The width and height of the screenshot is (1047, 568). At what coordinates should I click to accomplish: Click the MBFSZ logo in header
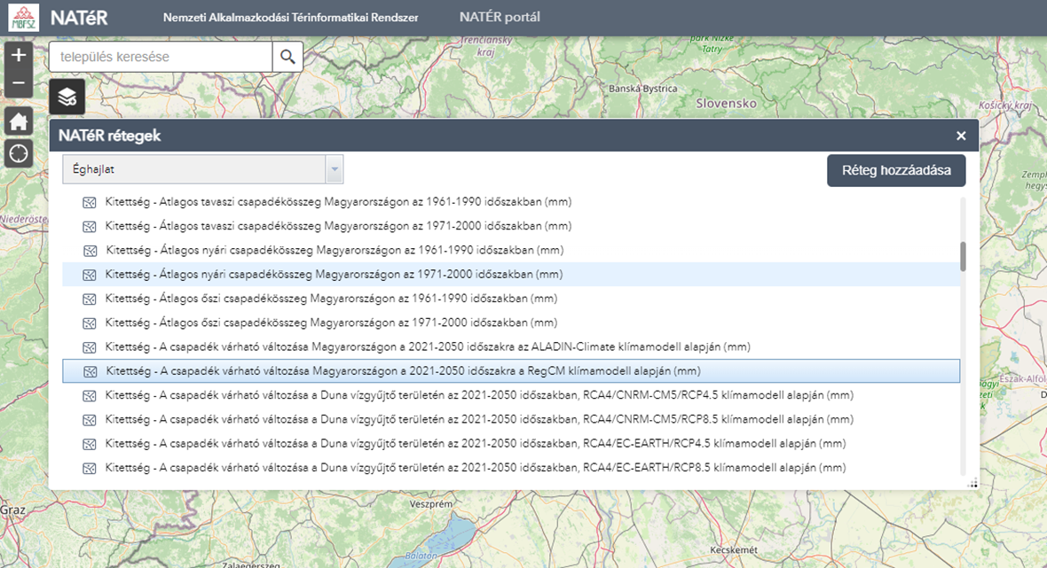coord(23,18)
